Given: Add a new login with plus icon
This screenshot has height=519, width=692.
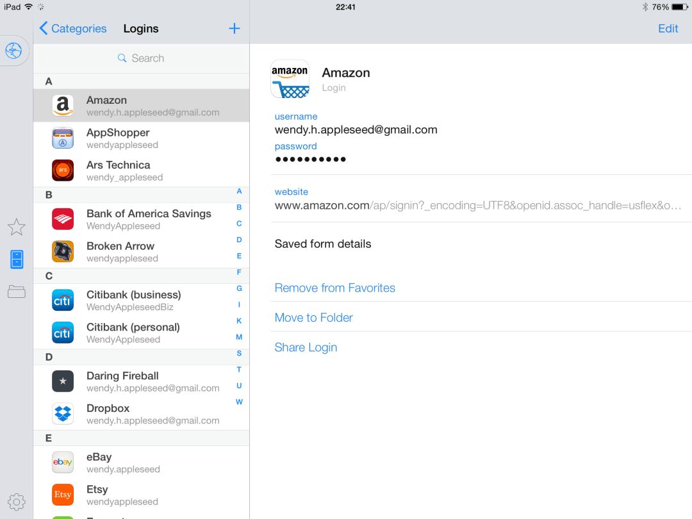Looking at the screenshot, I should click(235, 29).
